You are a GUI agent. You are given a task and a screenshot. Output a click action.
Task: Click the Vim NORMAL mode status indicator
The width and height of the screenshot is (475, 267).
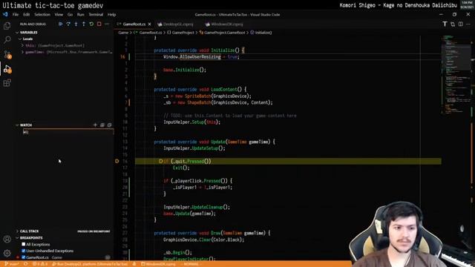point(191,264)
